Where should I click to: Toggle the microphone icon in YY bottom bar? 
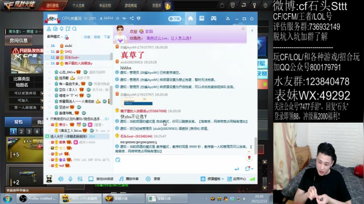point(70,179)
